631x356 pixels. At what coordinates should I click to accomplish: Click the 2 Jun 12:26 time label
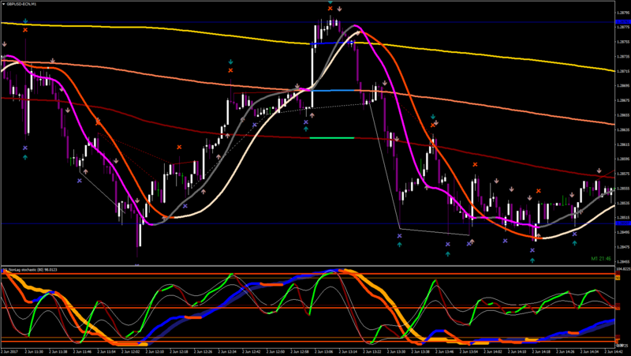202,351
